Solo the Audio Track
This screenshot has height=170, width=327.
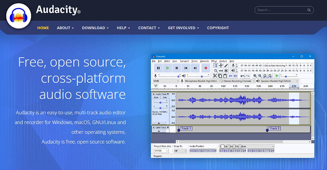pos(164,97)
